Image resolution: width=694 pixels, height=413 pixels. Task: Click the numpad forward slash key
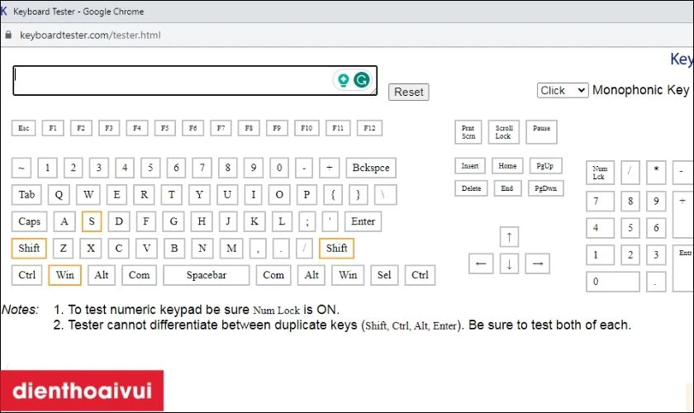(630, 173)
